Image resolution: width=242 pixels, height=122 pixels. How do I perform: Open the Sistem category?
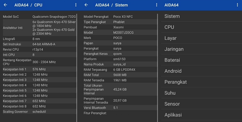(x=202, y=16)
